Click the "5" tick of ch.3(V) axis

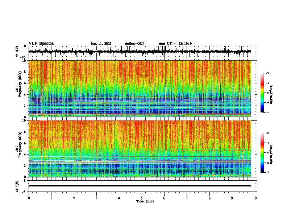point(25,181)
